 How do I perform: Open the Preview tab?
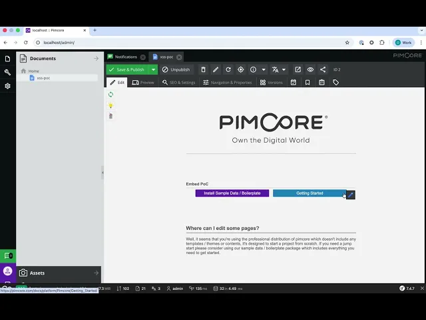point(143,83)
